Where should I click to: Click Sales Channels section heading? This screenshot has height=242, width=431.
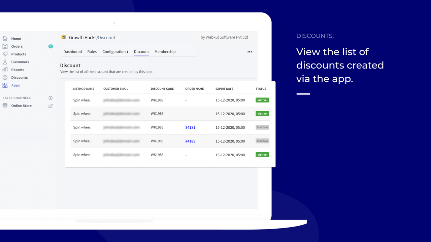[x=16, y=98]
